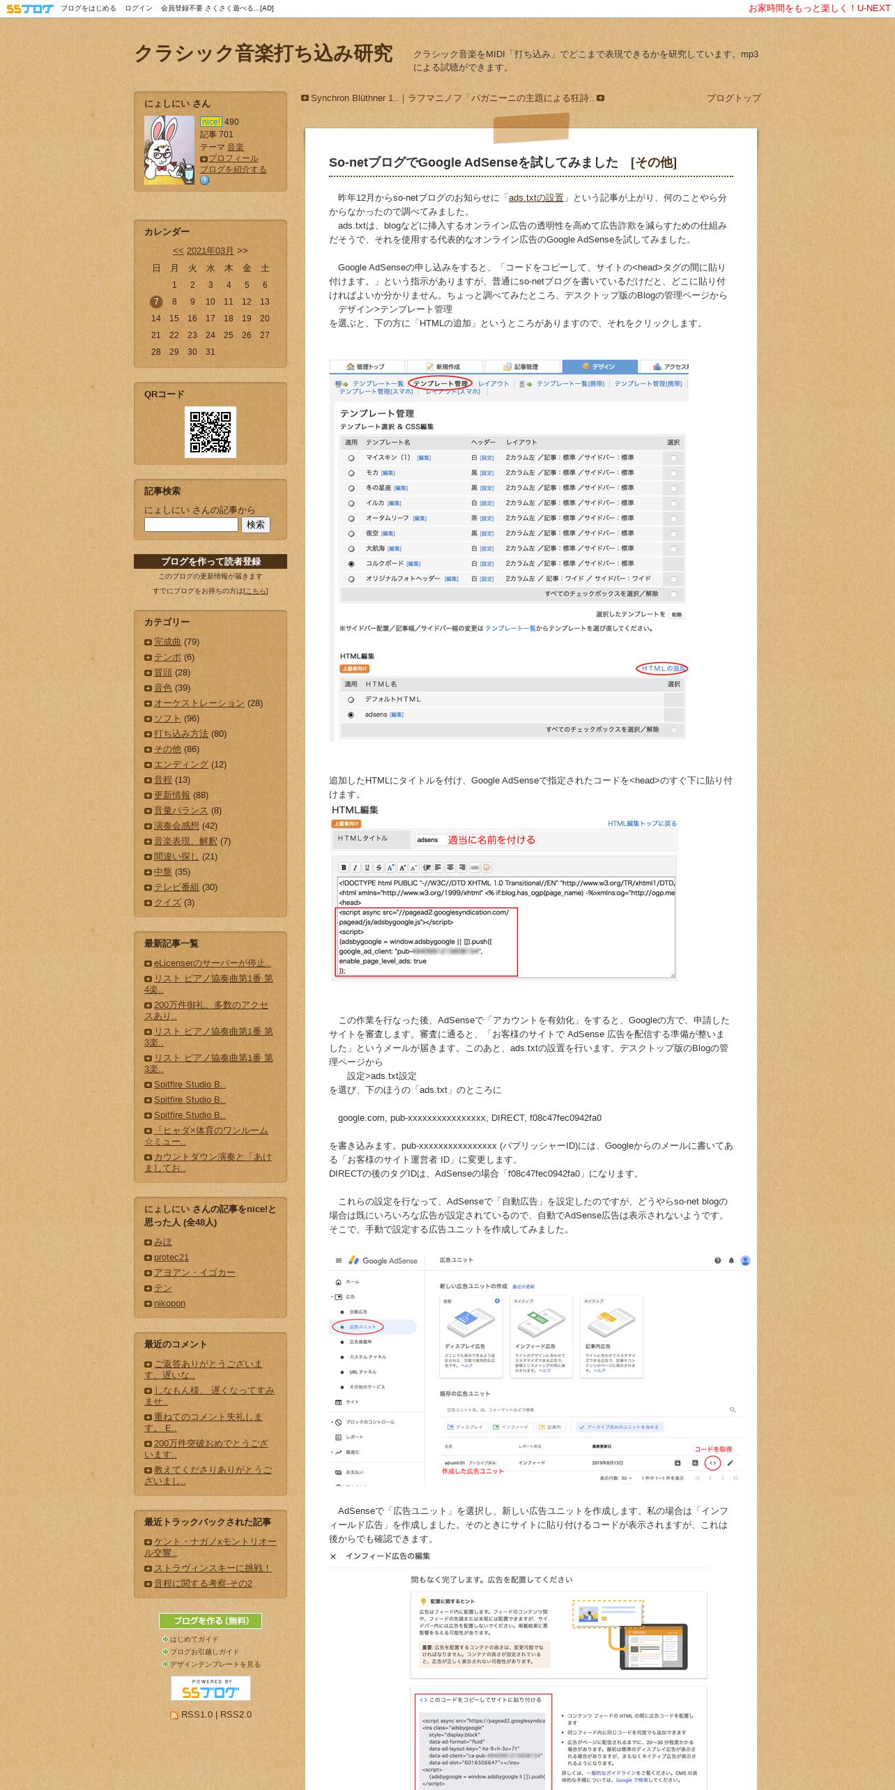Focus the article search text field

click(x=191, y=524)
